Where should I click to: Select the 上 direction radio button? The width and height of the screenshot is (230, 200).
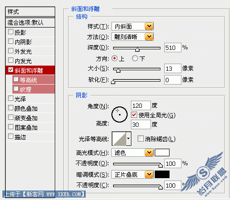114,58
